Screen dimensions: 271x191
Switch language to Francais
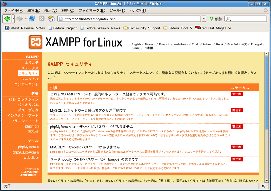[x=164, y=44]
